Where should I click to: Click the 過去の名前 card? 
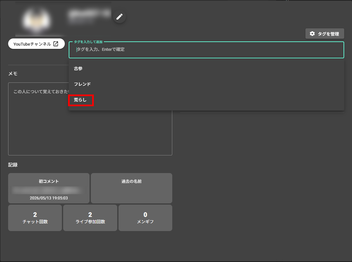click(x=132, y=188)
